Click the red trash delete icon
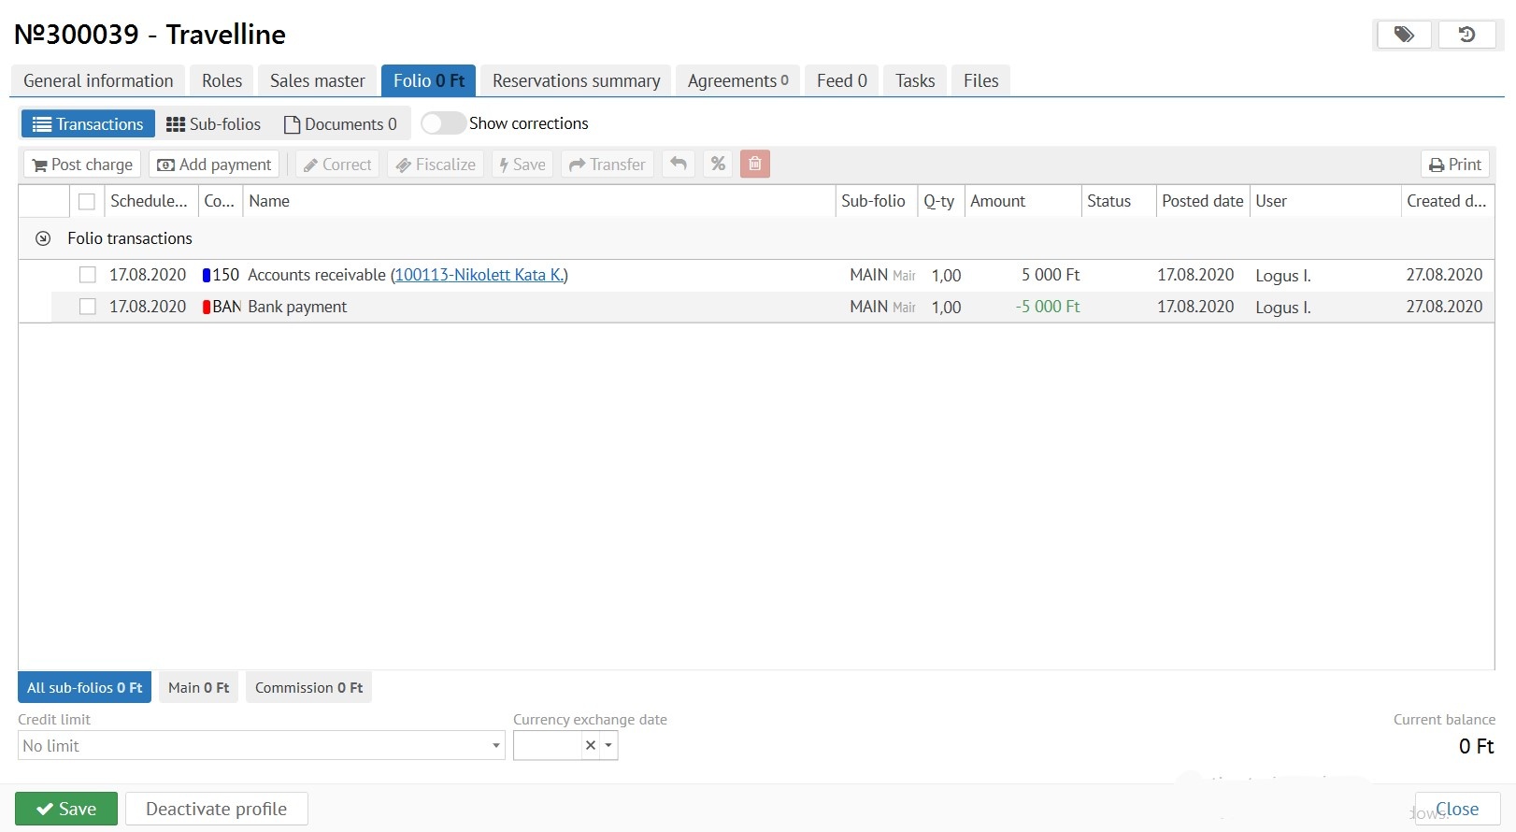1516x832 pixels. point(755,165)
